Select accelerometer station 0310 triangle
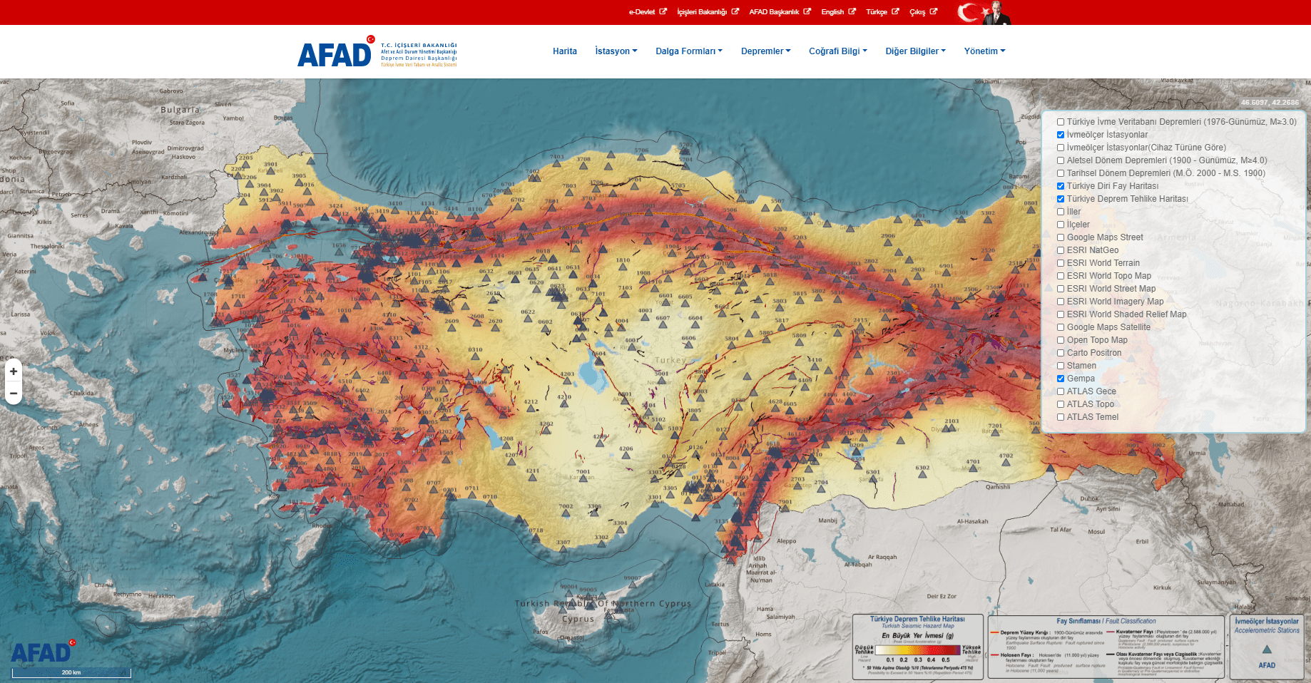This screenshot has width=1311, height=683. 475,358
